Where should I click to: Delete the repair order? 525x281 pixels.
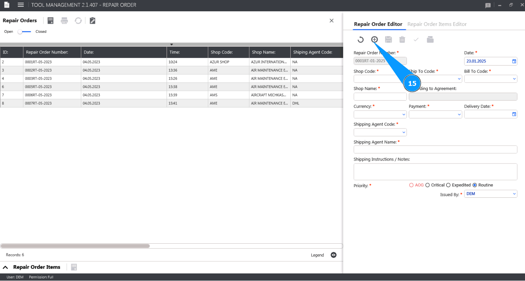coord(402,40)
